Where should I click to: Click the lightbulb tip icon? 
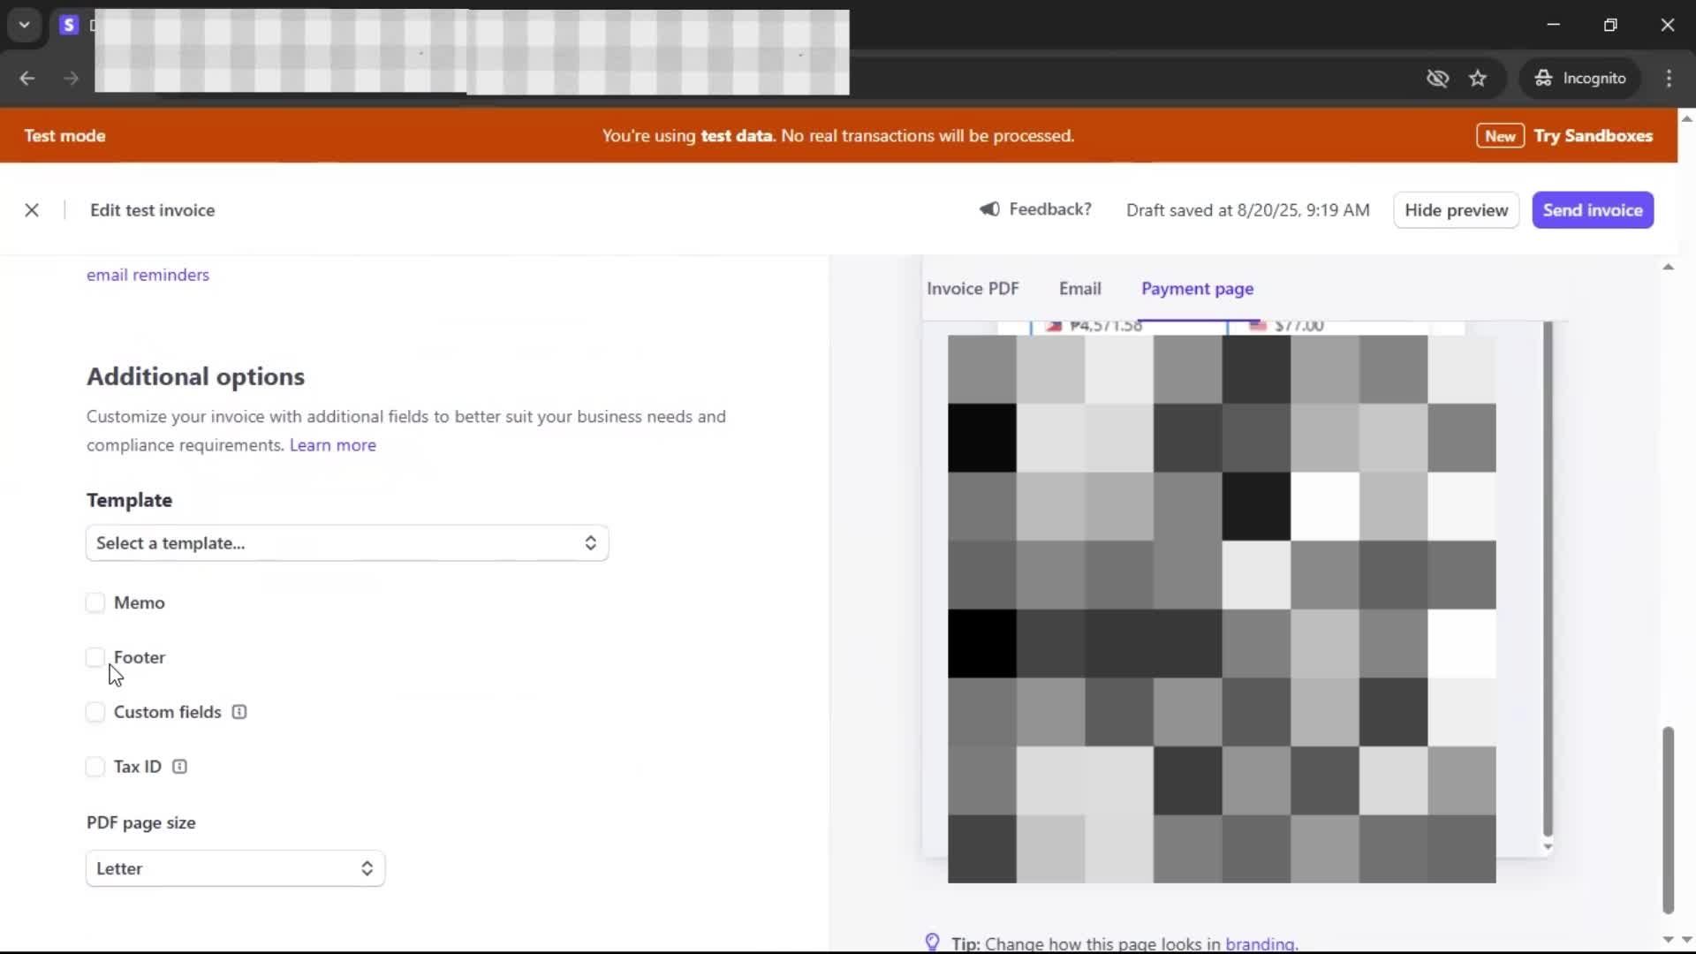(x=932, y=942)
